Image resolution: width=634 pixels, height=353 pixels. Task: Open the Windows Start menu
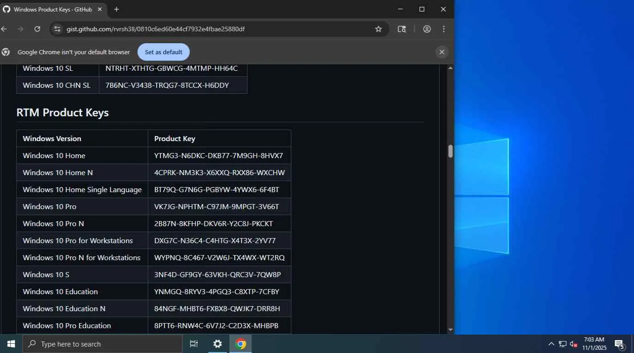click(x=11, y=344)
